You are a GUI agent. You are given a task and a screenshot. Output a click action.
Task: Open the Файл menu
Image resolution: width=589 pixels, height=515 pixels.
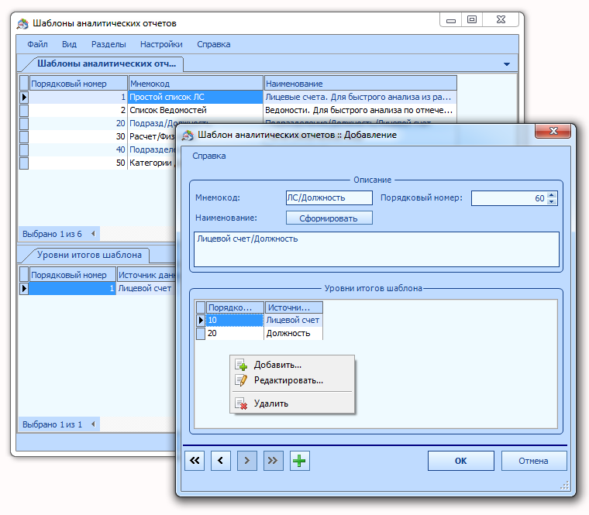(37, 44)
